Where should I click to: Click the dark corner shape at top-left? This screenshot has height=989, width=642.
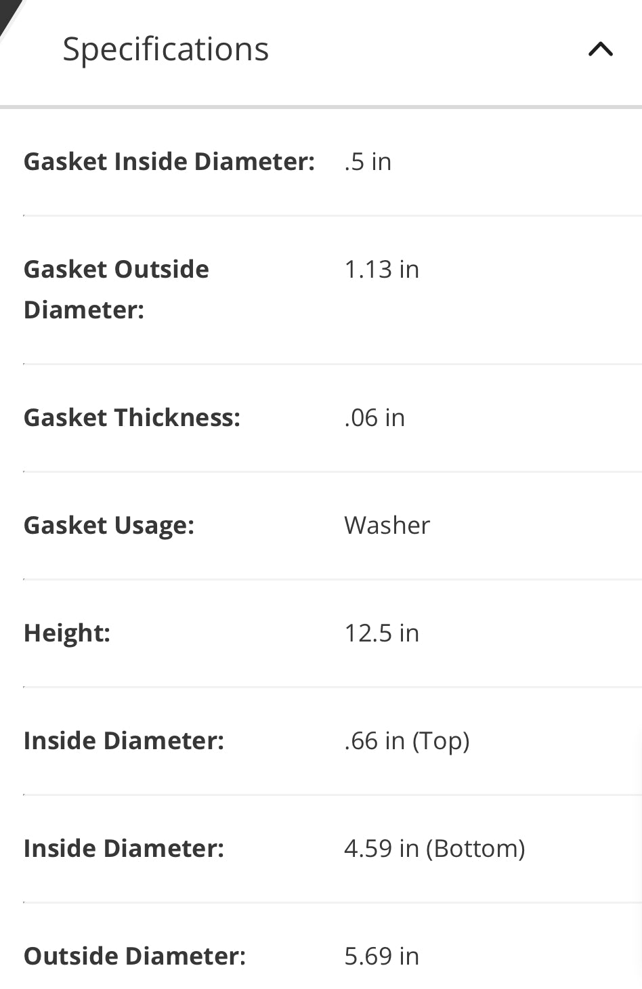click(x=9, y=15)
